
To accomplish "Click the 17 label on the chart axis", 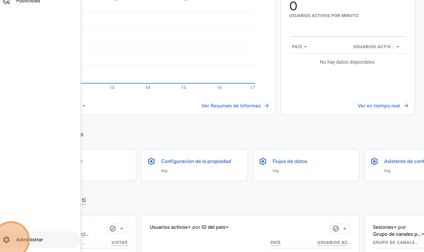I will point(252,88).
